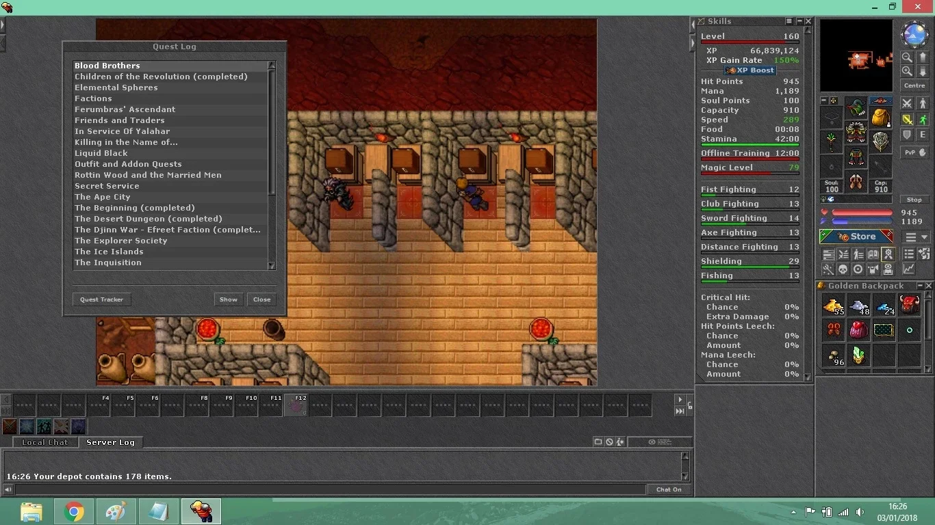Toggle the E expert mode button

pos(923,135)
